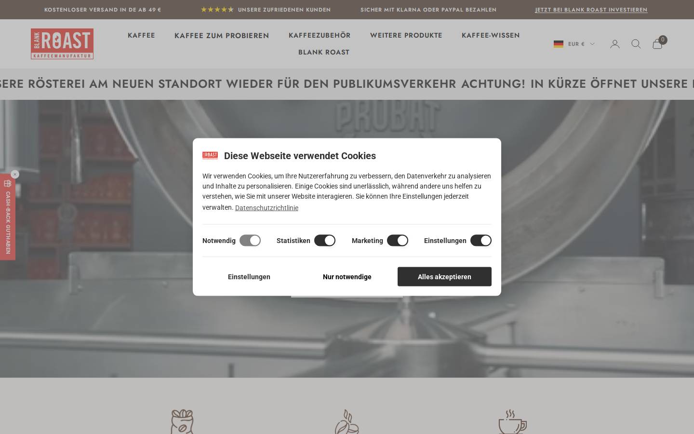Click the five-star rating icons
Image resolution: width=694 pixels, height=434 pixels.
click(x=217, y=10)
